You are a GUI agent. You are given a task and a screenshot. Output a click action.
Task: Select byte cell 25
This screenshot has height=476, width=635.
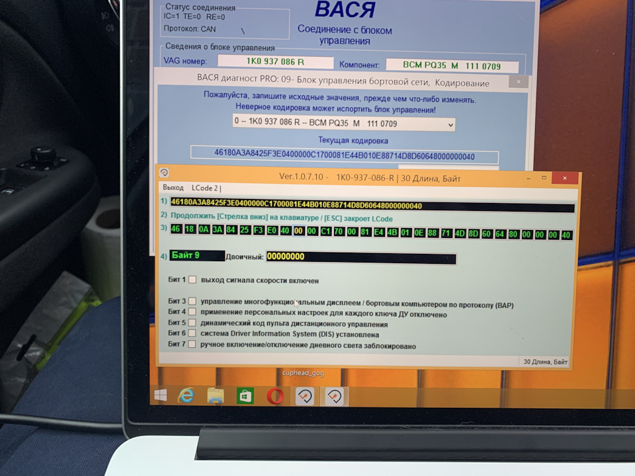click(245, 230)
